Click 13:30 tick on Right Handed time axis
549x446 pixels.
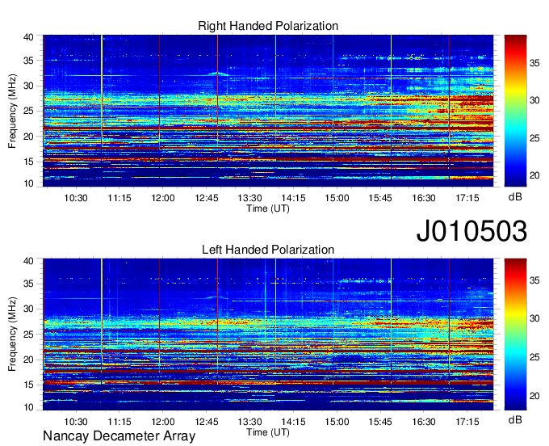point(250,198)
